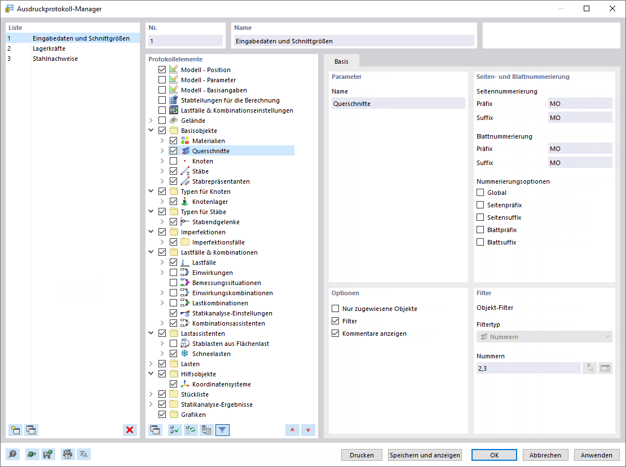Select Statikanalyse-Einstellungen item

click(x=232, y=313)
